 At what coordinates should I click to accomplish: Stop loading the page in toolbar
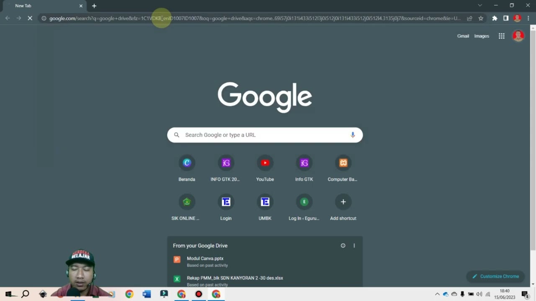click(x=30, y=18)
